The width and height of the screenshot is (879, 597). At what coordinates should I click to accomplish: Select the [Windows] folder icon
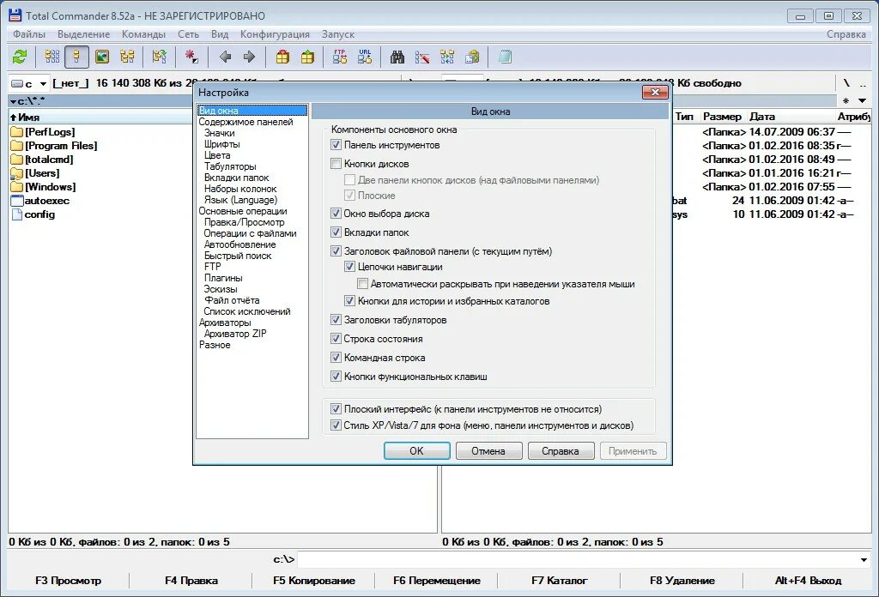point(17,187)
